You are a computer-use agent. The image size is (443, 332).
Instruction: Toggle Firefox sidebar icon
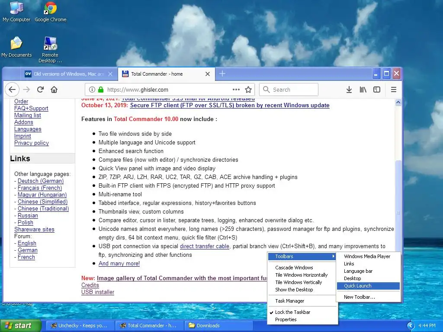coord(377,89)
